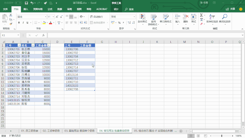
Task: Click the Select All corner button
Action: click(3, 42)
